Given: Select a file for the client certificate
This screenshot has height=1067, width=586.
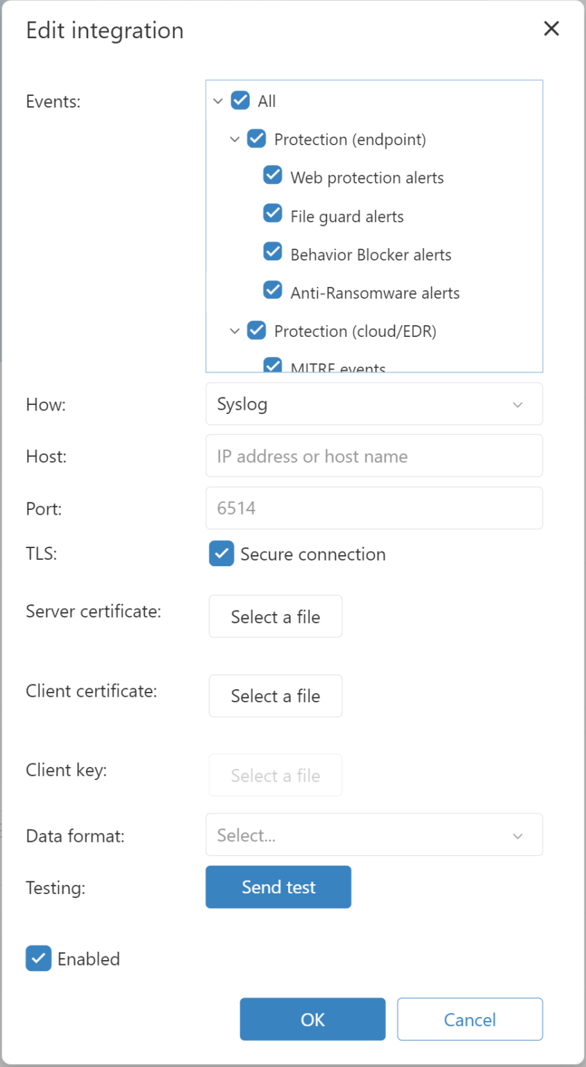Looking at the screenshot, I should pyautogui.click(x=275, y=695).
